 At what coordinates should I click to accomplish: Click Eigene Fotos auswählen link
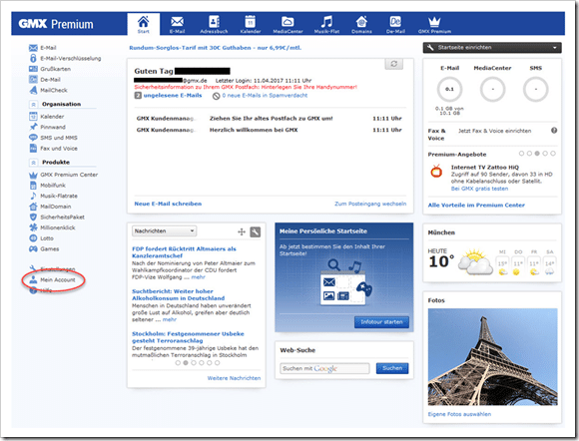(x=459, y=414)
